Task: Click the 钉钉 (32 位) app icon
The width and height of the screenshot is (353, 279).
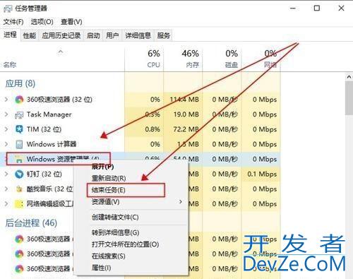Action: coord(19,174)
